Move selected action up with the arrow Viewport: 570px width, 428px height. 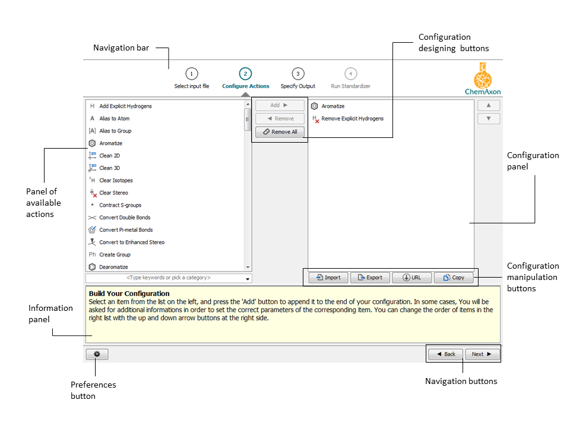488,105
